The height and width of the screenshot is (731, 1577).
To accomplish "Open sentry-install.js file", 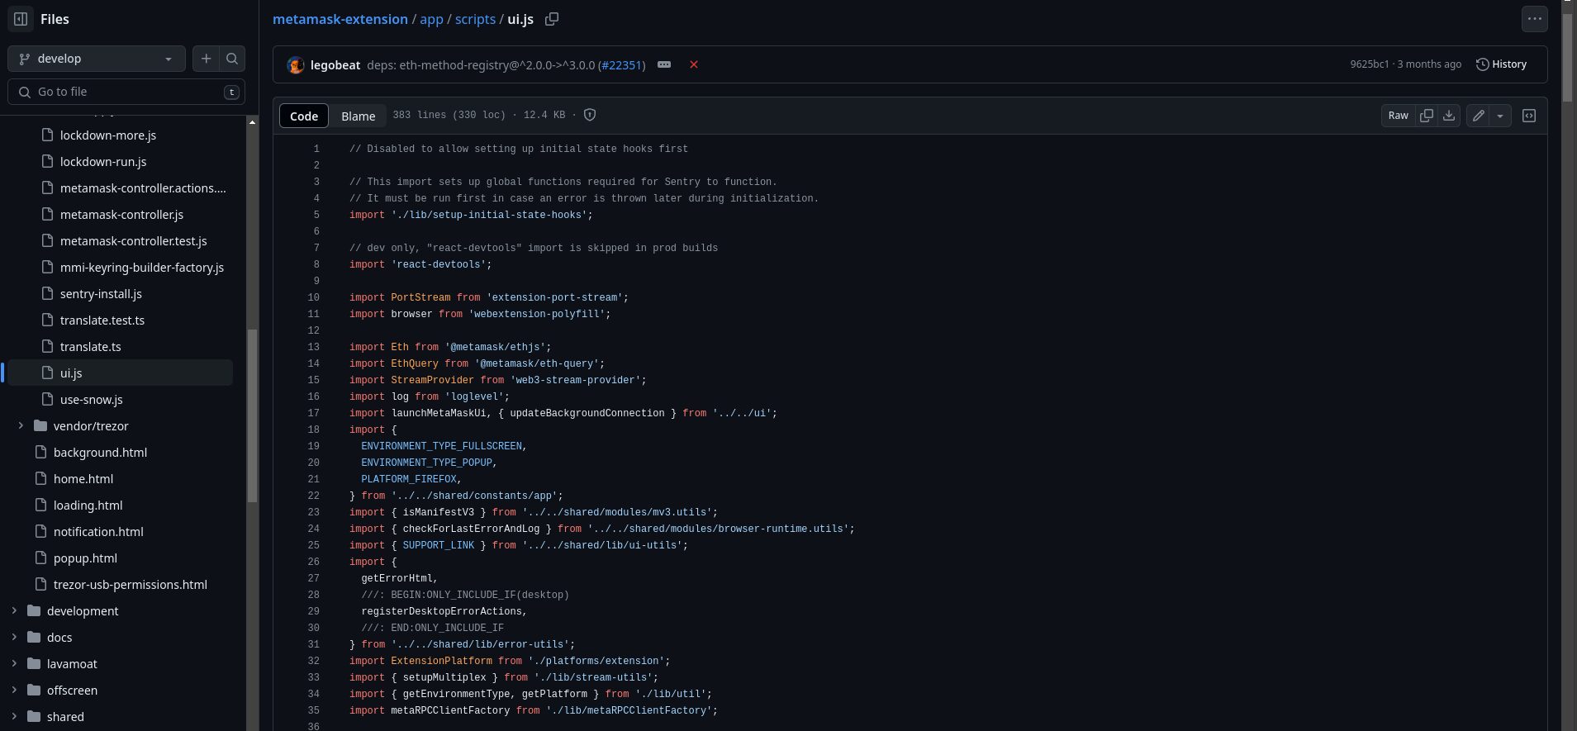I will [x=101, y=294].
